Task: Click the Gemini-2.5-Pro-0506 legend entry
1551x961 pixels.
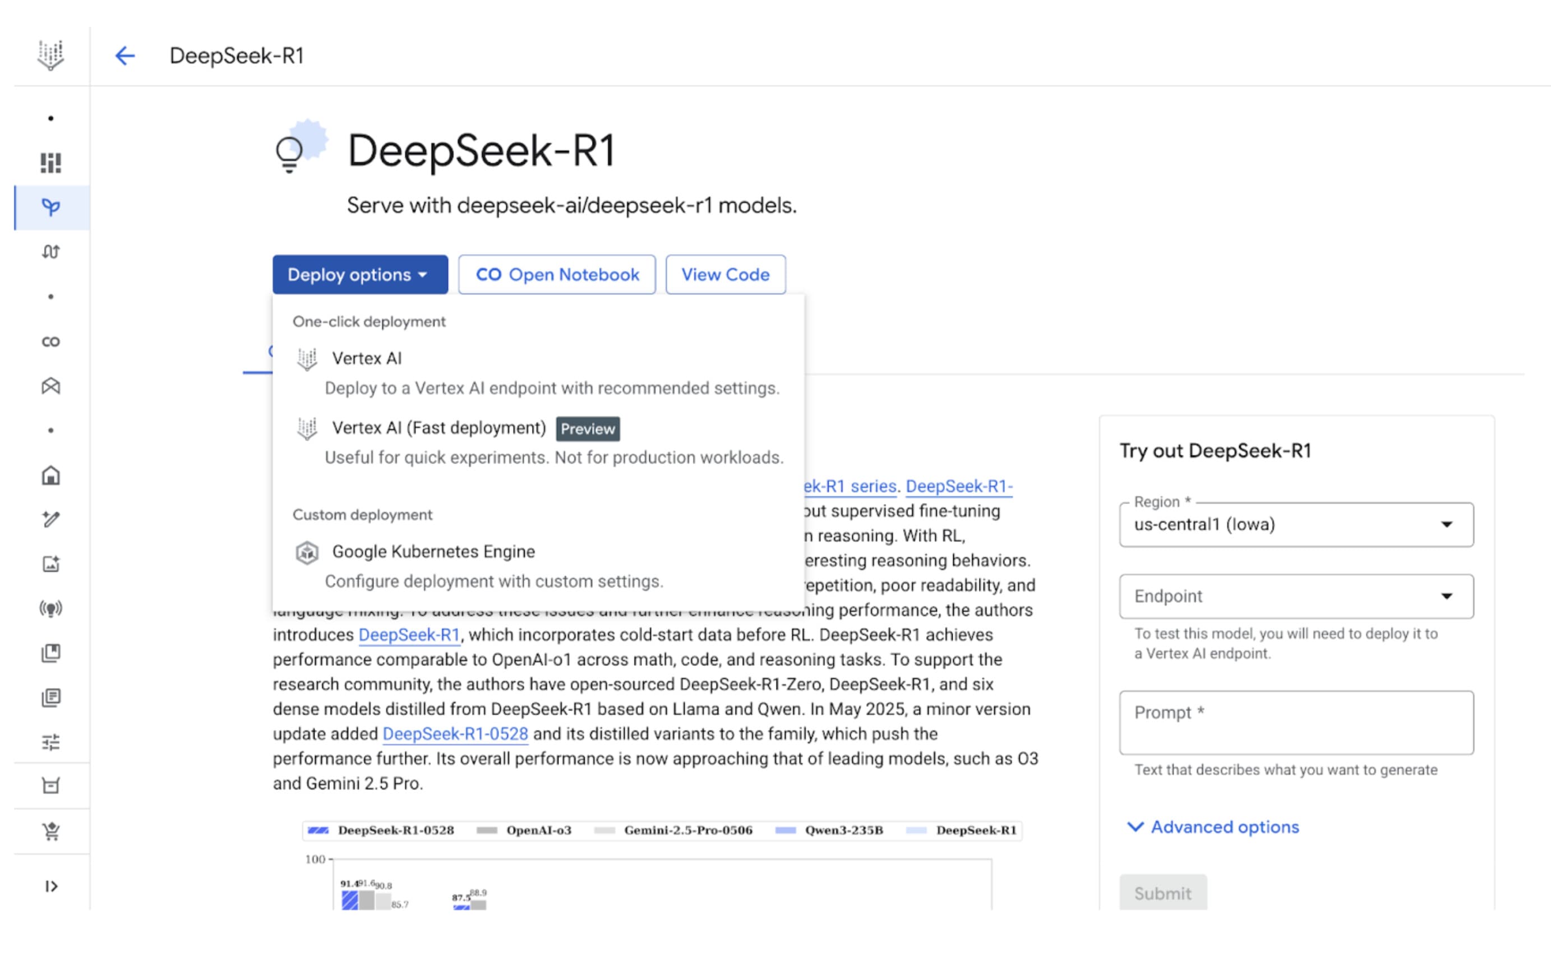Action: (x=673, y=831)
